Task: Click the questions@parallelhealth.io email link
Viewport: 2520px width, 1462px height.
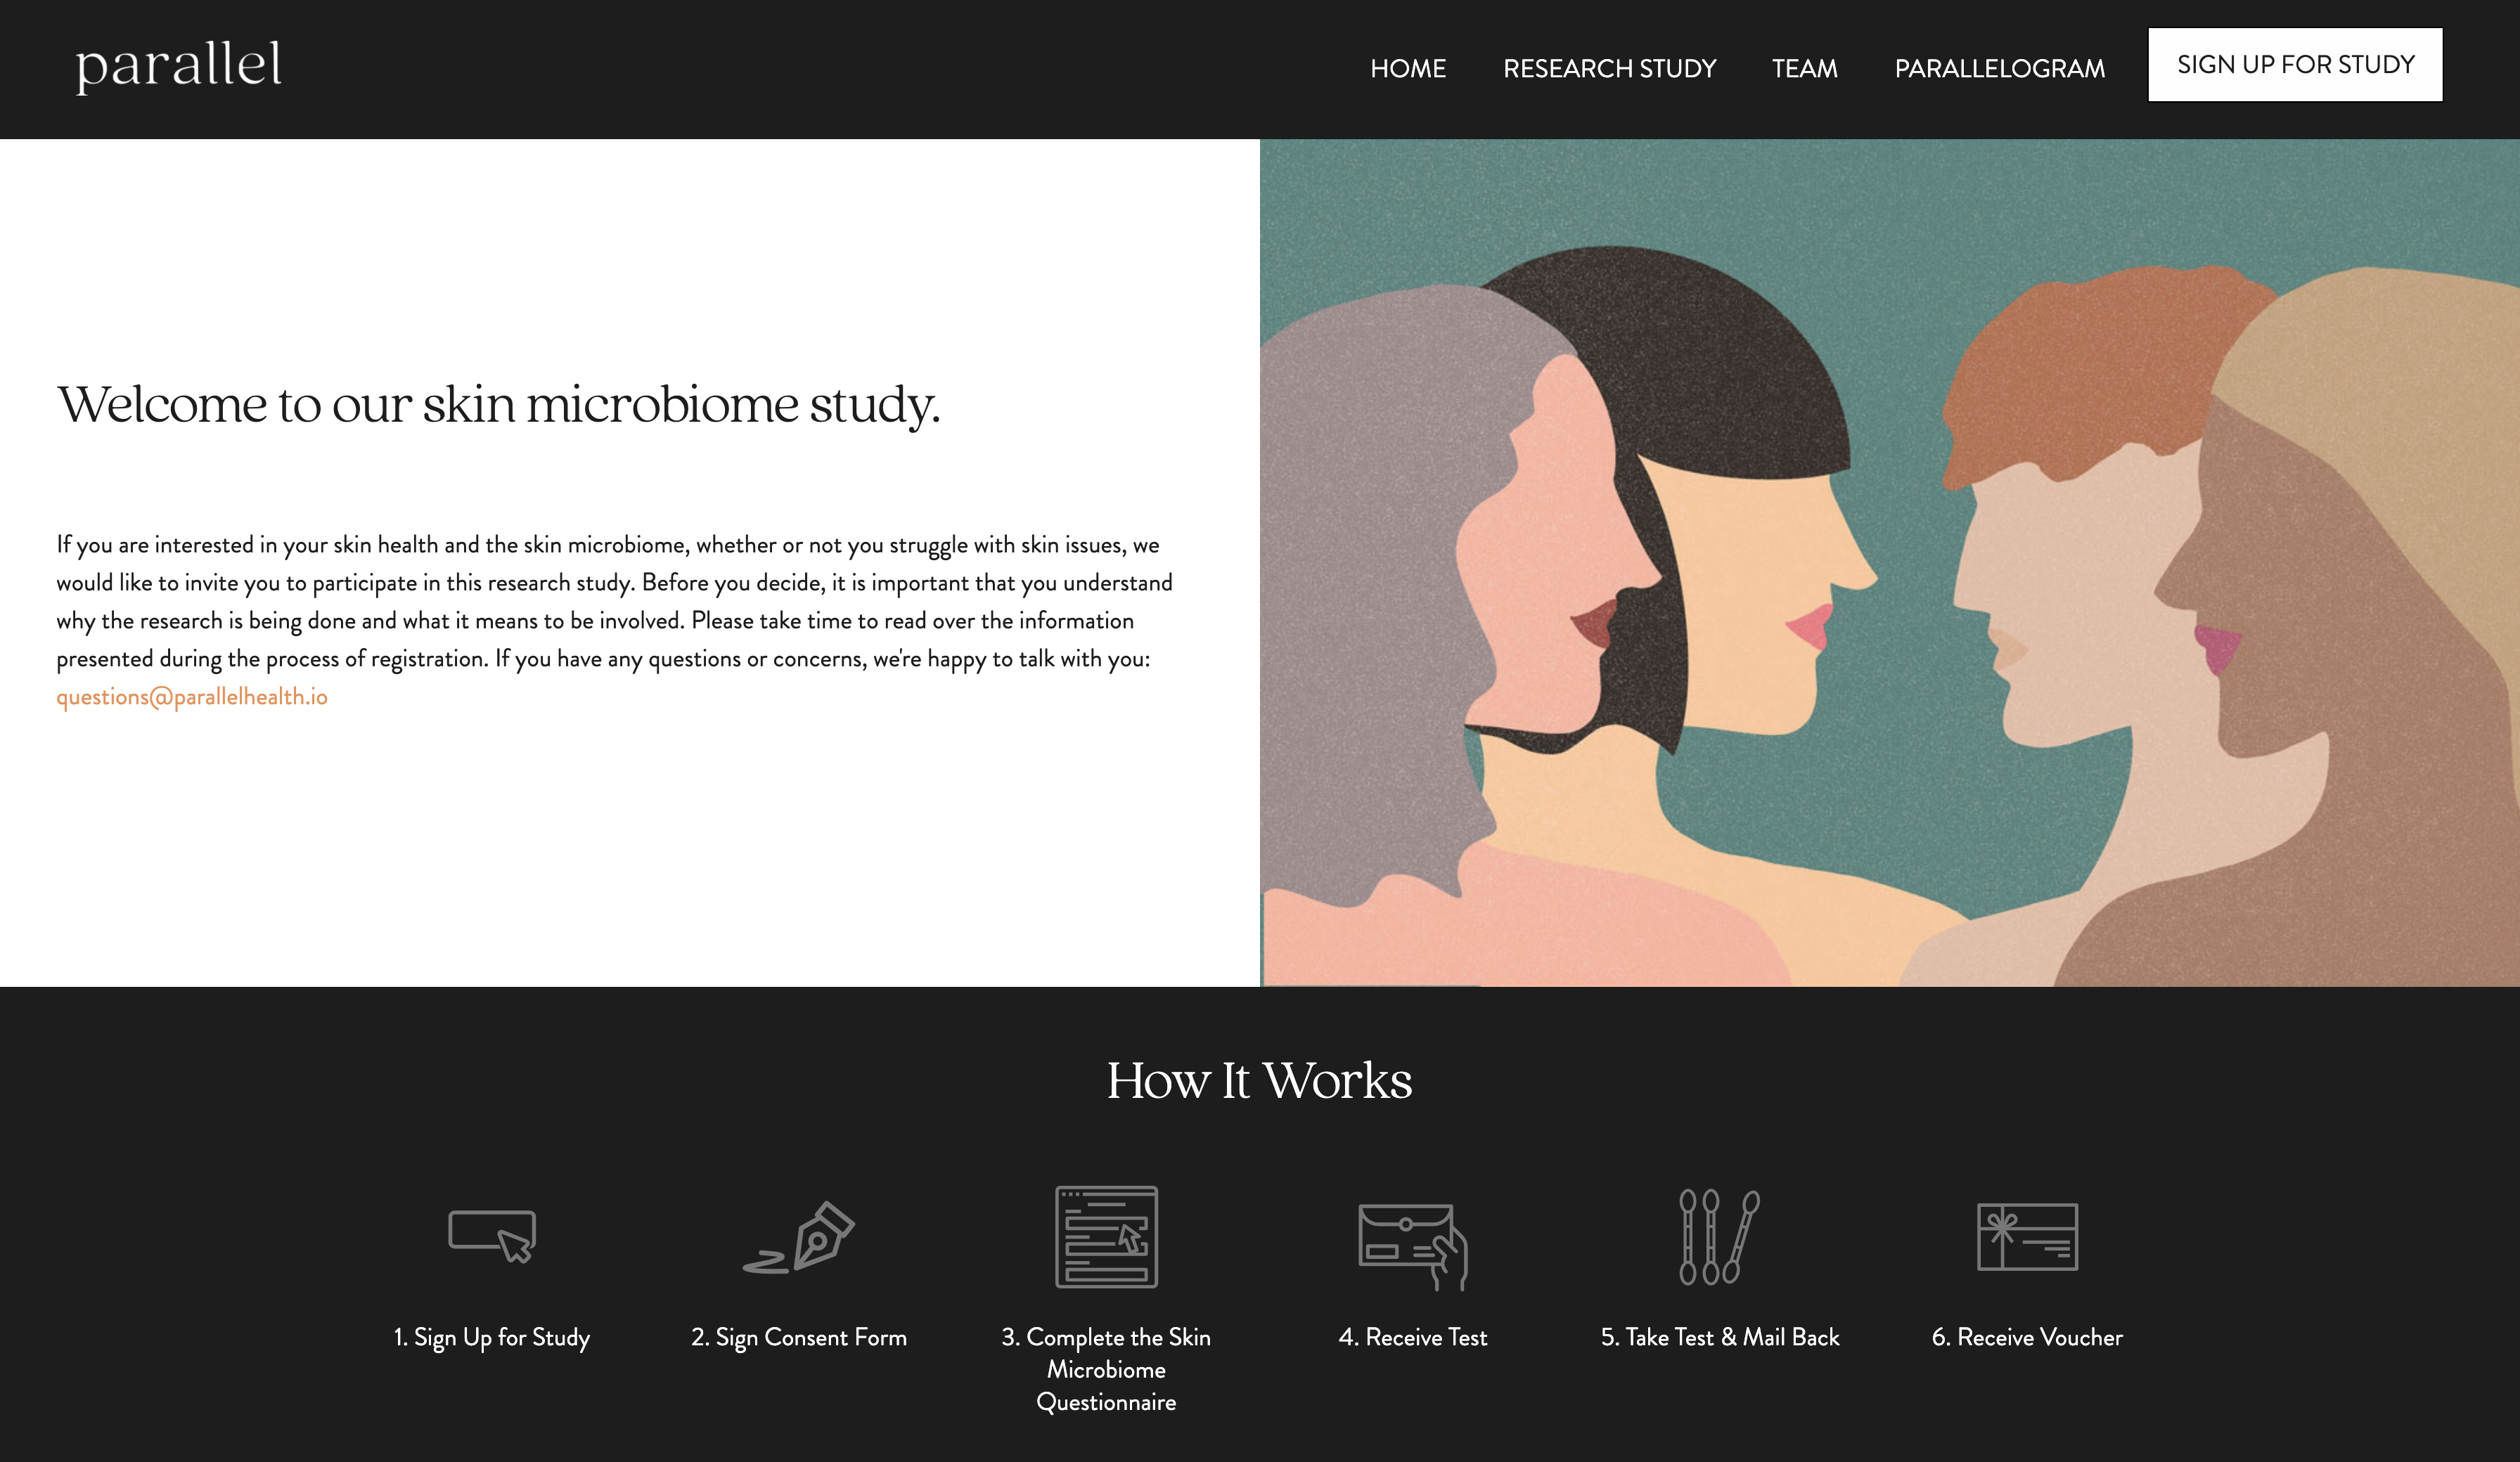Action: pos(192,697)
